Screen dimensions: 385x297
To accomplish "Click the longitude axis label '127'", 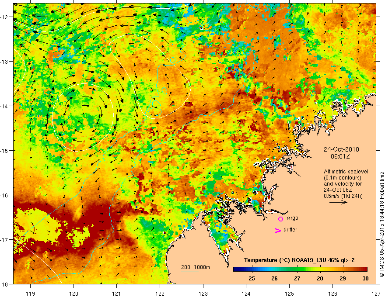I will (x=376, y=294).
